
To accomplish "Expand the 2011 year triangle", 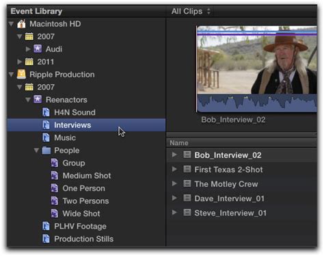I will point(20,62).
